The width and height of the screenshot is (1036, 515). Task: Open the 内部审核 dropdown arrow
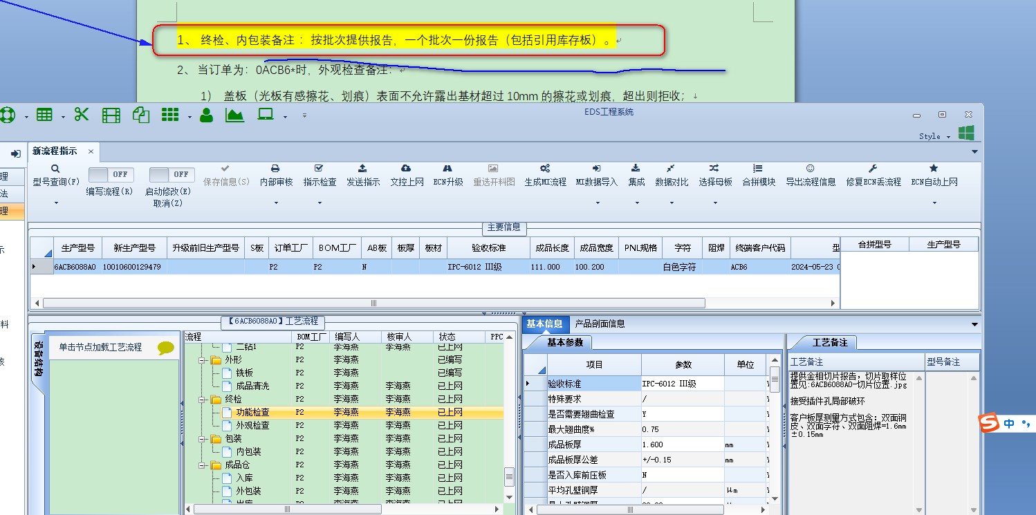pos(276,203)
